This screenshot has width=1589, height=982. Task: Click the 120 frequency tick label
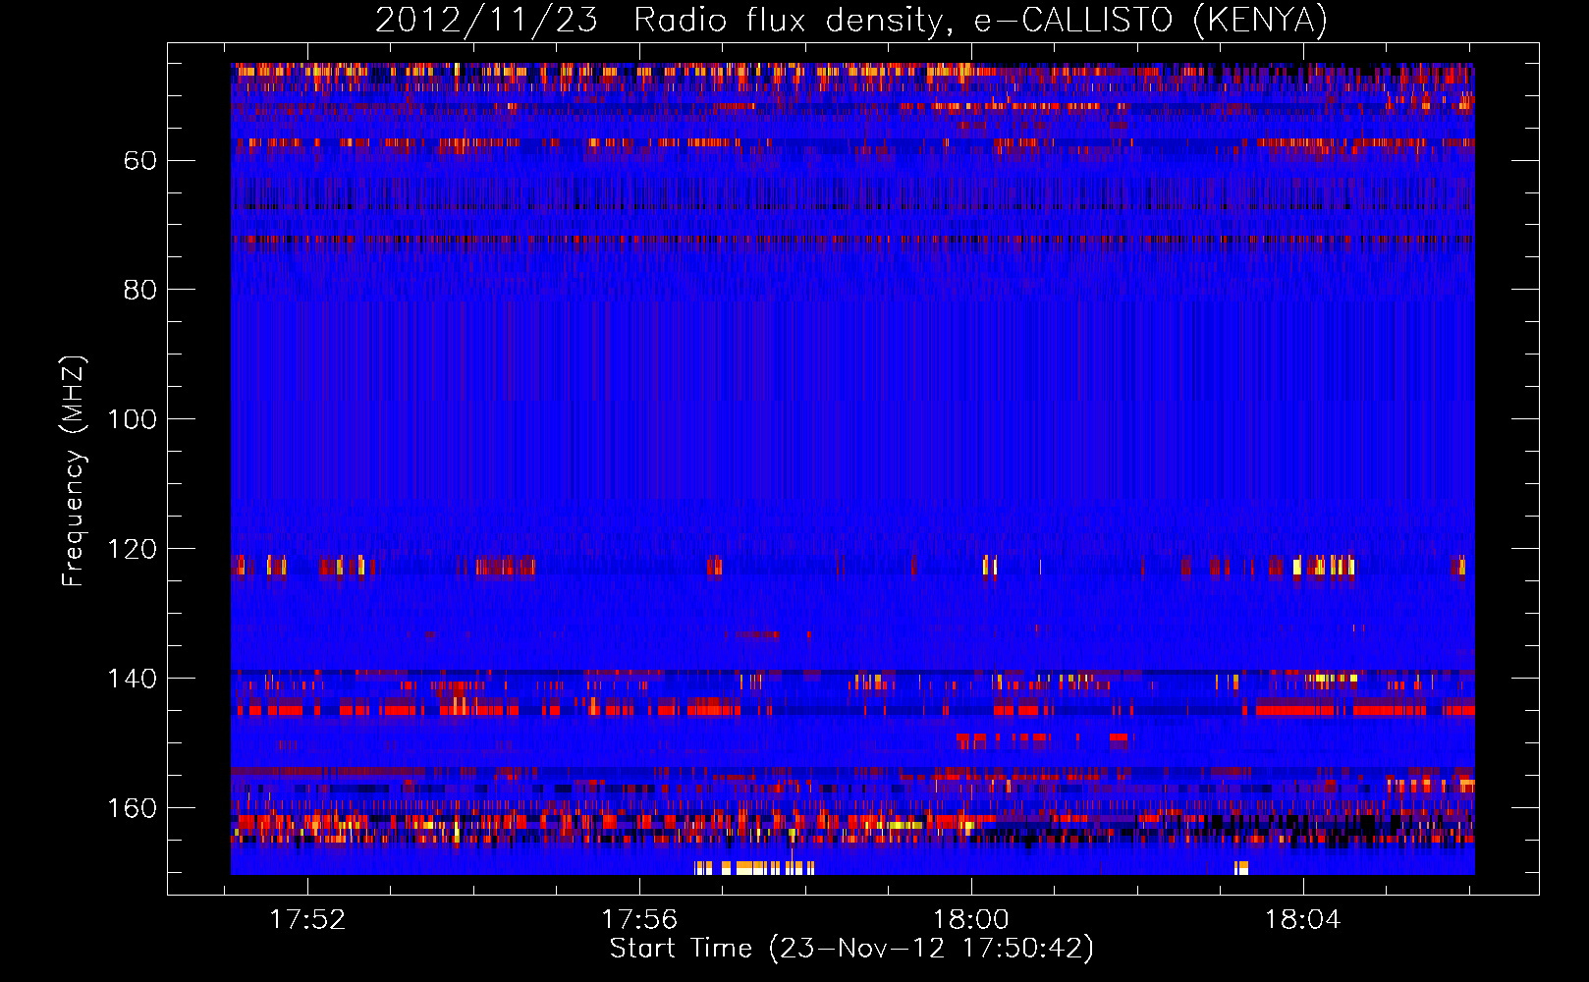point(133,549)
